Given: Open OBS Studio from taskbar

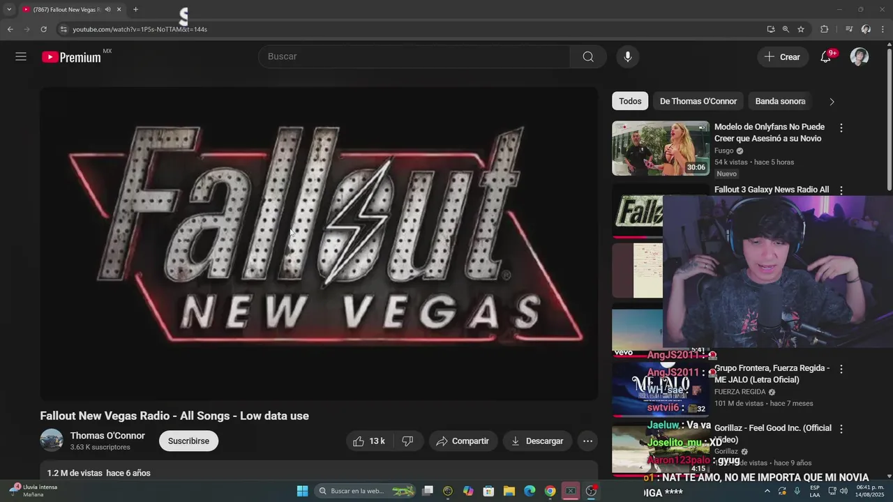Looking at the screenshot, I should (591, 491).
